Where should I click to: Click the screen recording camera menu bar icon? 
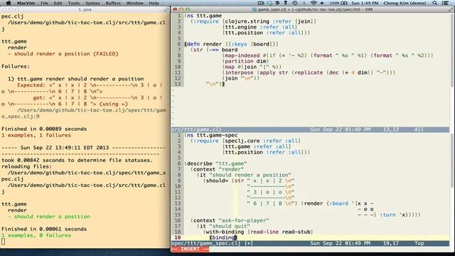(261, 3)
